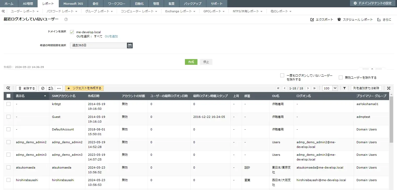
Task: Click OUを追加 link
Action: click(x=111, y=36)
